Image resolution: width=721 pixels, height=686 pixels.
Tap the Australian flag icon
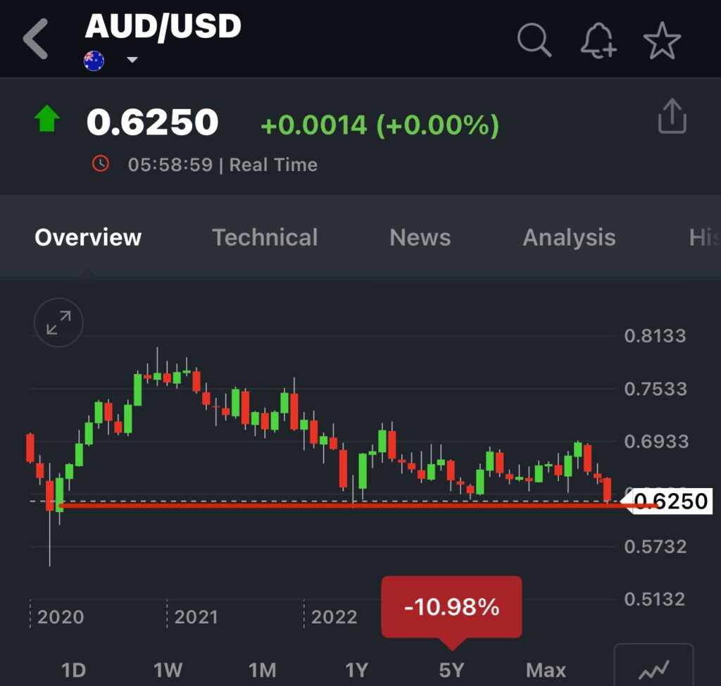(94, 61)
